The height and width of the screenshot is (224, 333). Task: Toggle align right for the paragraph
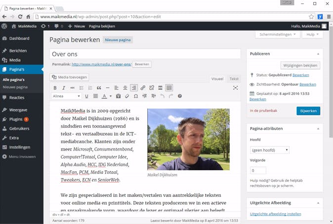point(133,88)
